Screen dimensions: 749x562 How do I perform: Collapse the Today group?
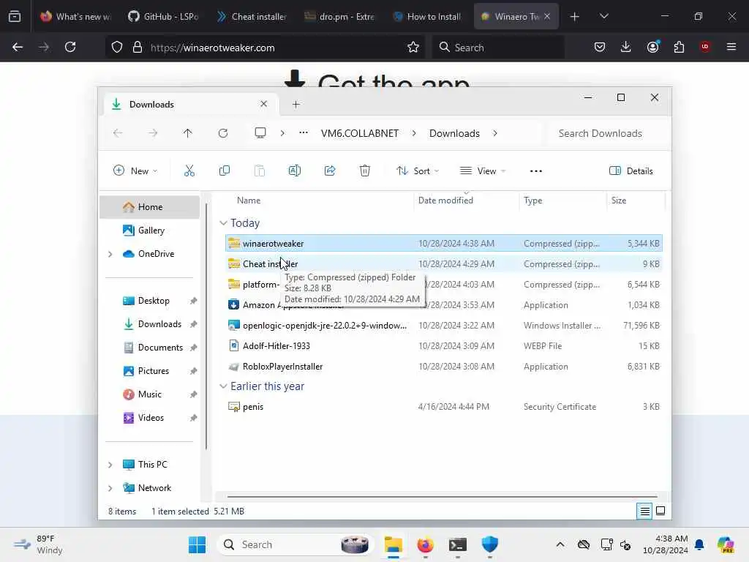point(223,223)
